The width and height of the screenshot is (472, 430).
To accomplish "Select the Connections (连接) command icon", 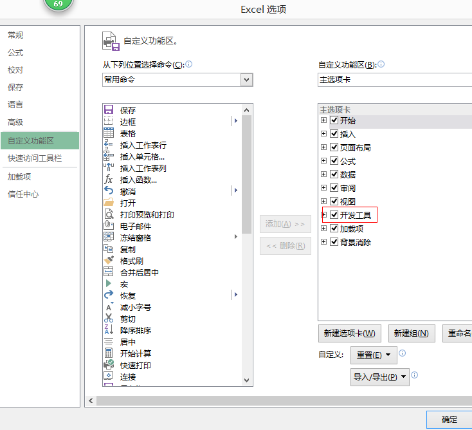I will [x=109, y=377].
